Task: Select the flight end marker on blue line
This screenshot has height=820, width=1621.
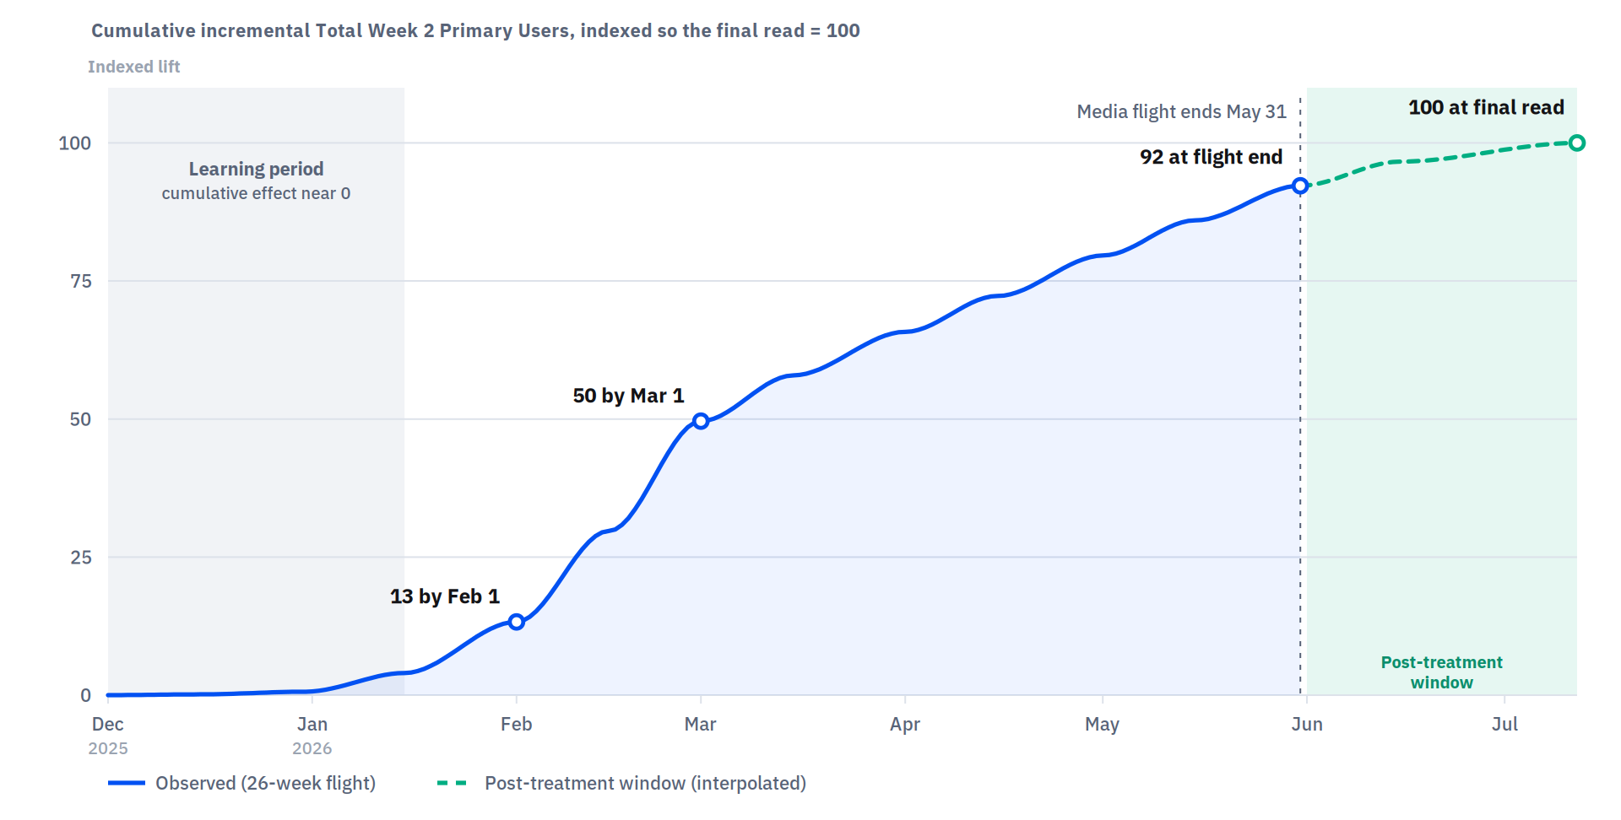Action: (x=1300, y=186)
